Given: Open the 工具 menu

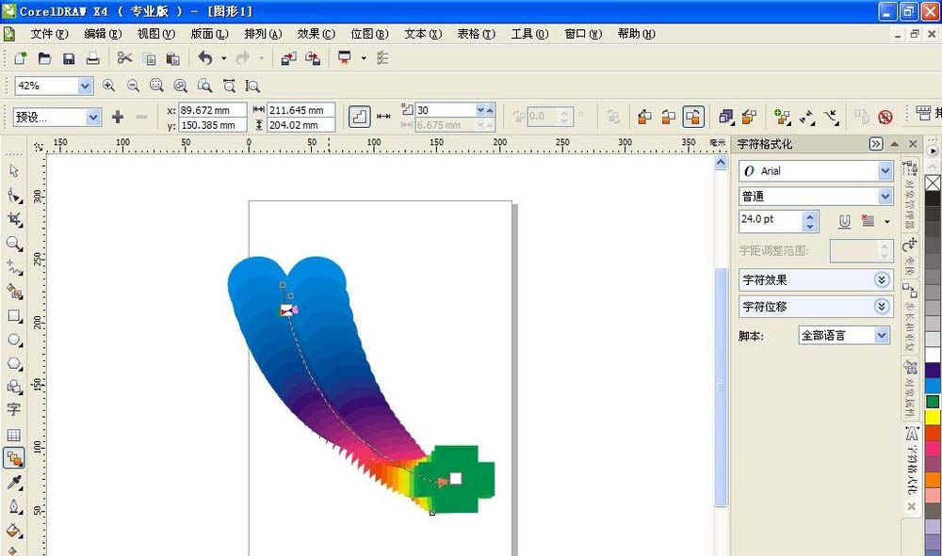Looking at the screenshot, I should [529, 34].
